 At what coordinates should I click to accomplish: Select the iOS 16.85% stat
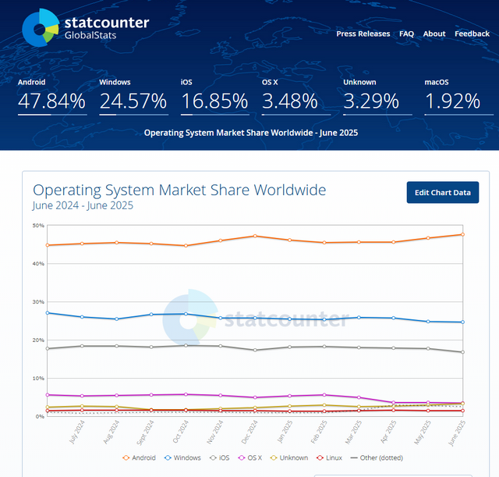215,97
